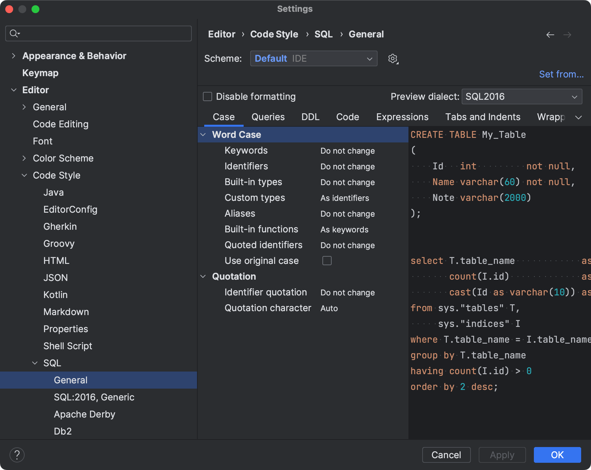The height and width of the screenshot is (470, 591).
Task: Click the search magnifier icon
Action: pos(14,33)
